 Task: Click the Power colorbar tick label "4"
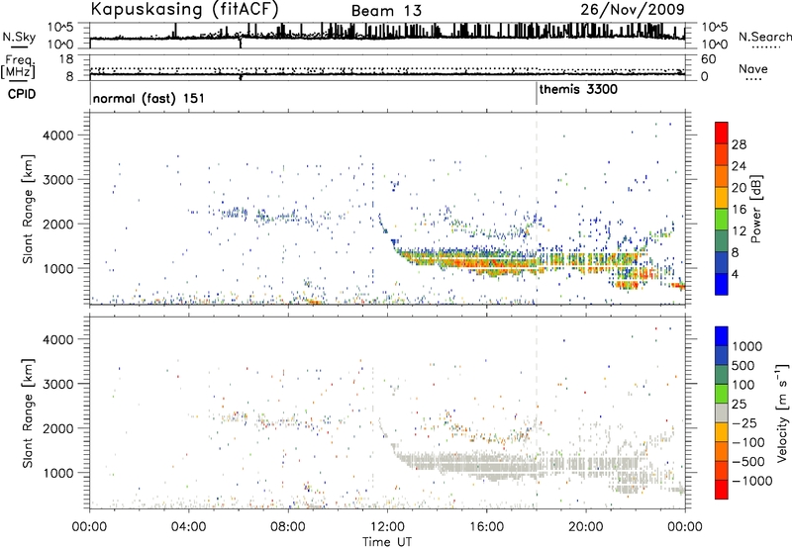click(x=736, y=274)
